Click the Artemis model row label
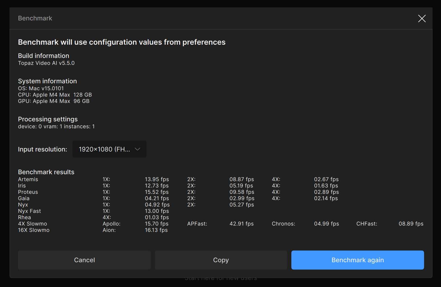 (x=28, y=179)
